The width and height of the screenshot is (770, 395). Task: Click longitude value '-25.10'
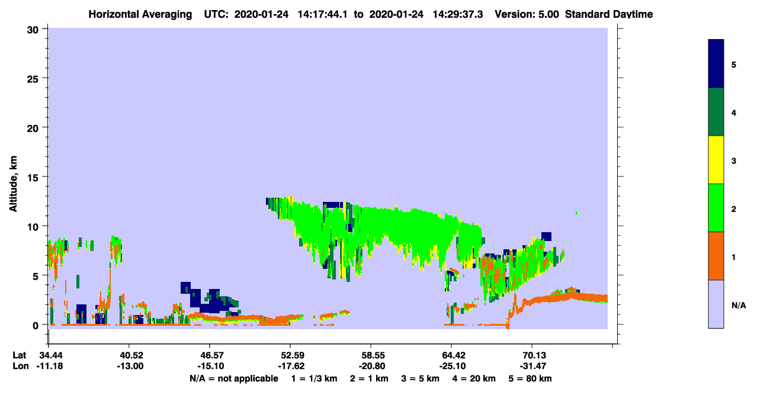point(451,366)
